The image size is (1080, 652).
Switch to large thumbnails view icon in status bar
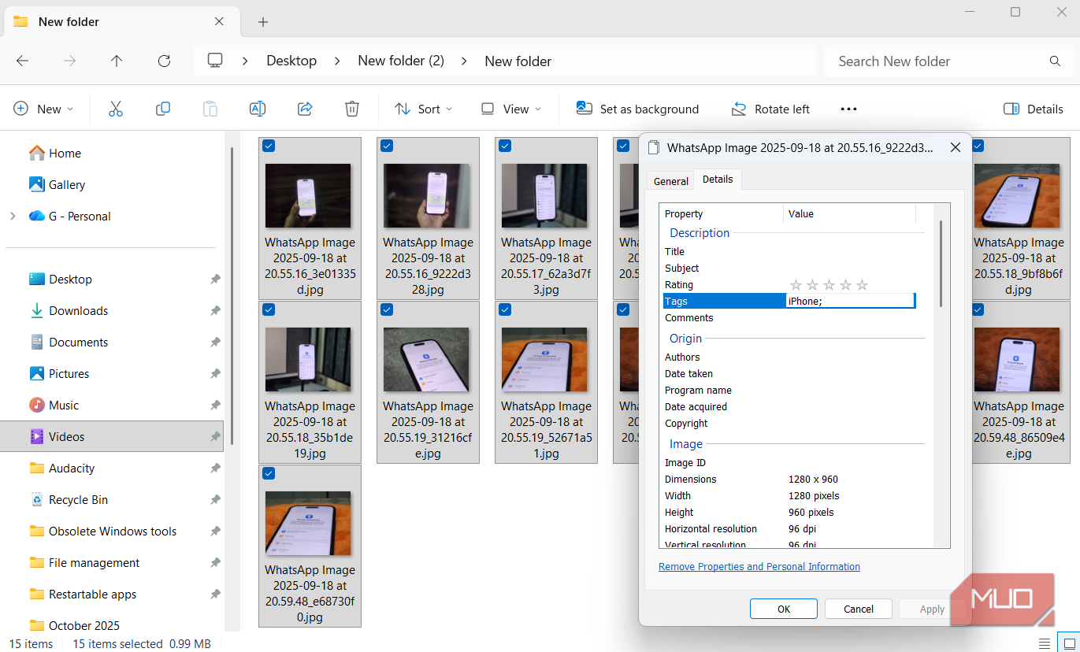coord(1067,643)
